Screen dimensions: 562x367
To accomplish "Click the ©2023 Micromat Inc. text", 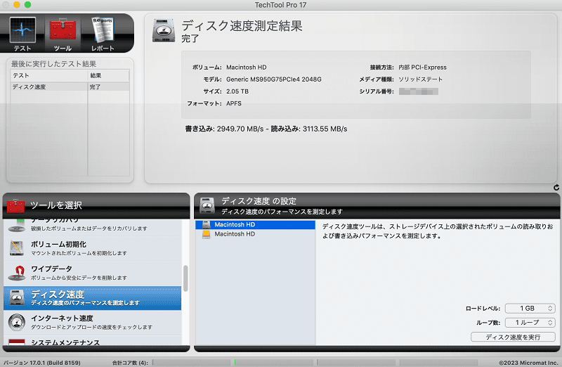I will coord(528,363).
